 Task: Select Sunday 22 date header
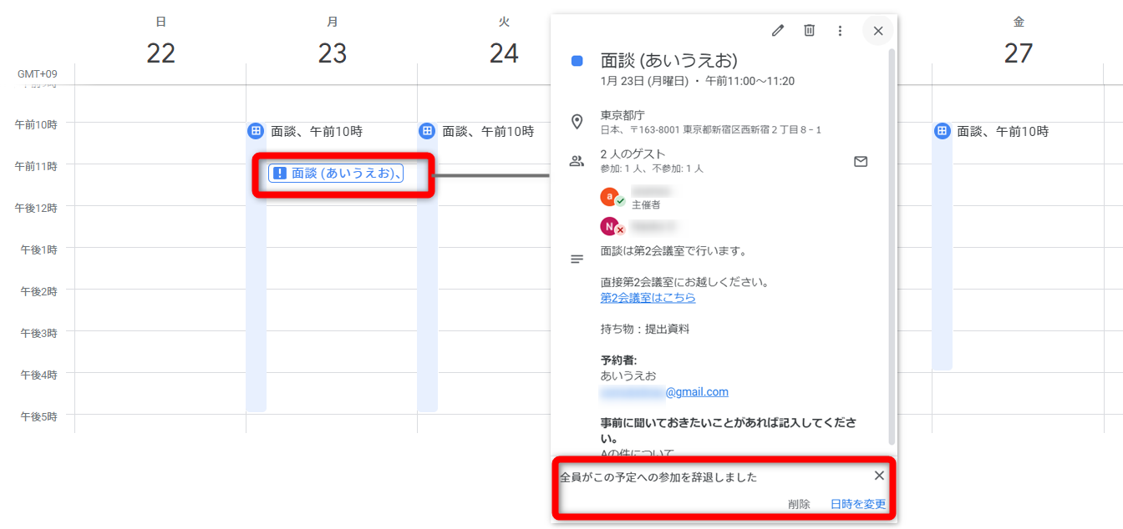click(x=160, y=53)
